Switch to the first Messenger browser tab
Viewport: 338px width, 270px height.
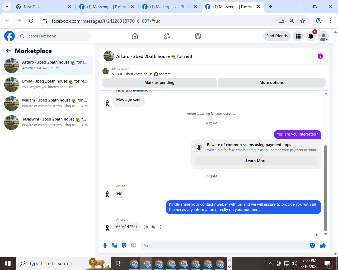pos(107,7)
